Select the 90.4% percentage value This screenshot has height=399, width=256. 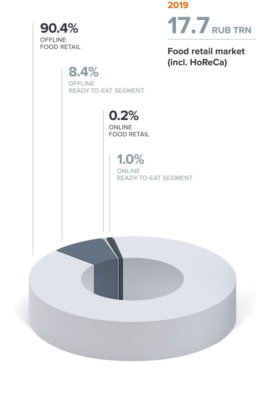point(59,28)
